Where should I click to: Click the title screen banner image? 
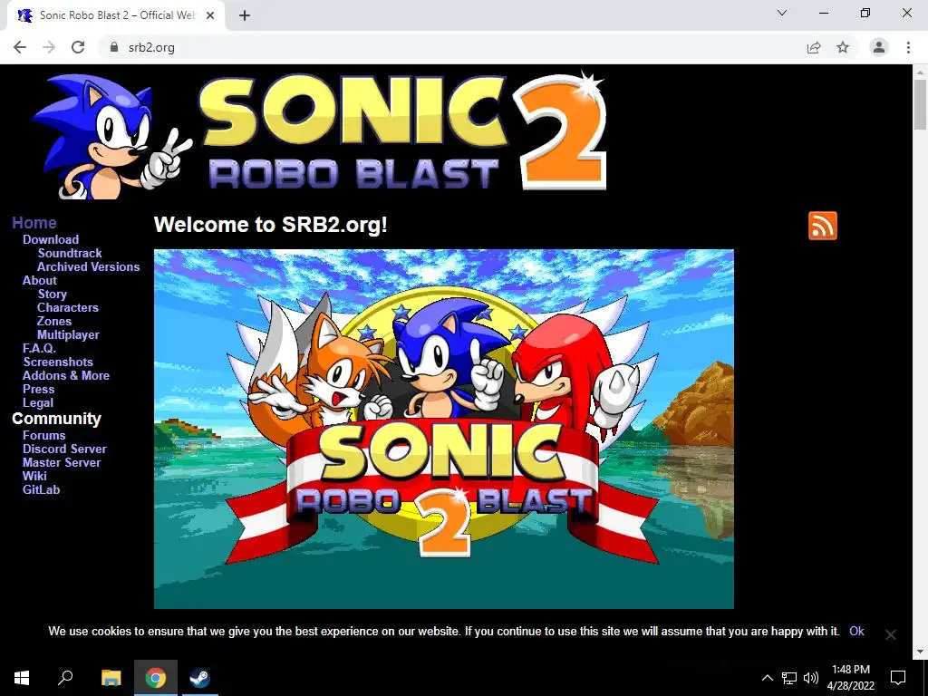pos(444,429)
